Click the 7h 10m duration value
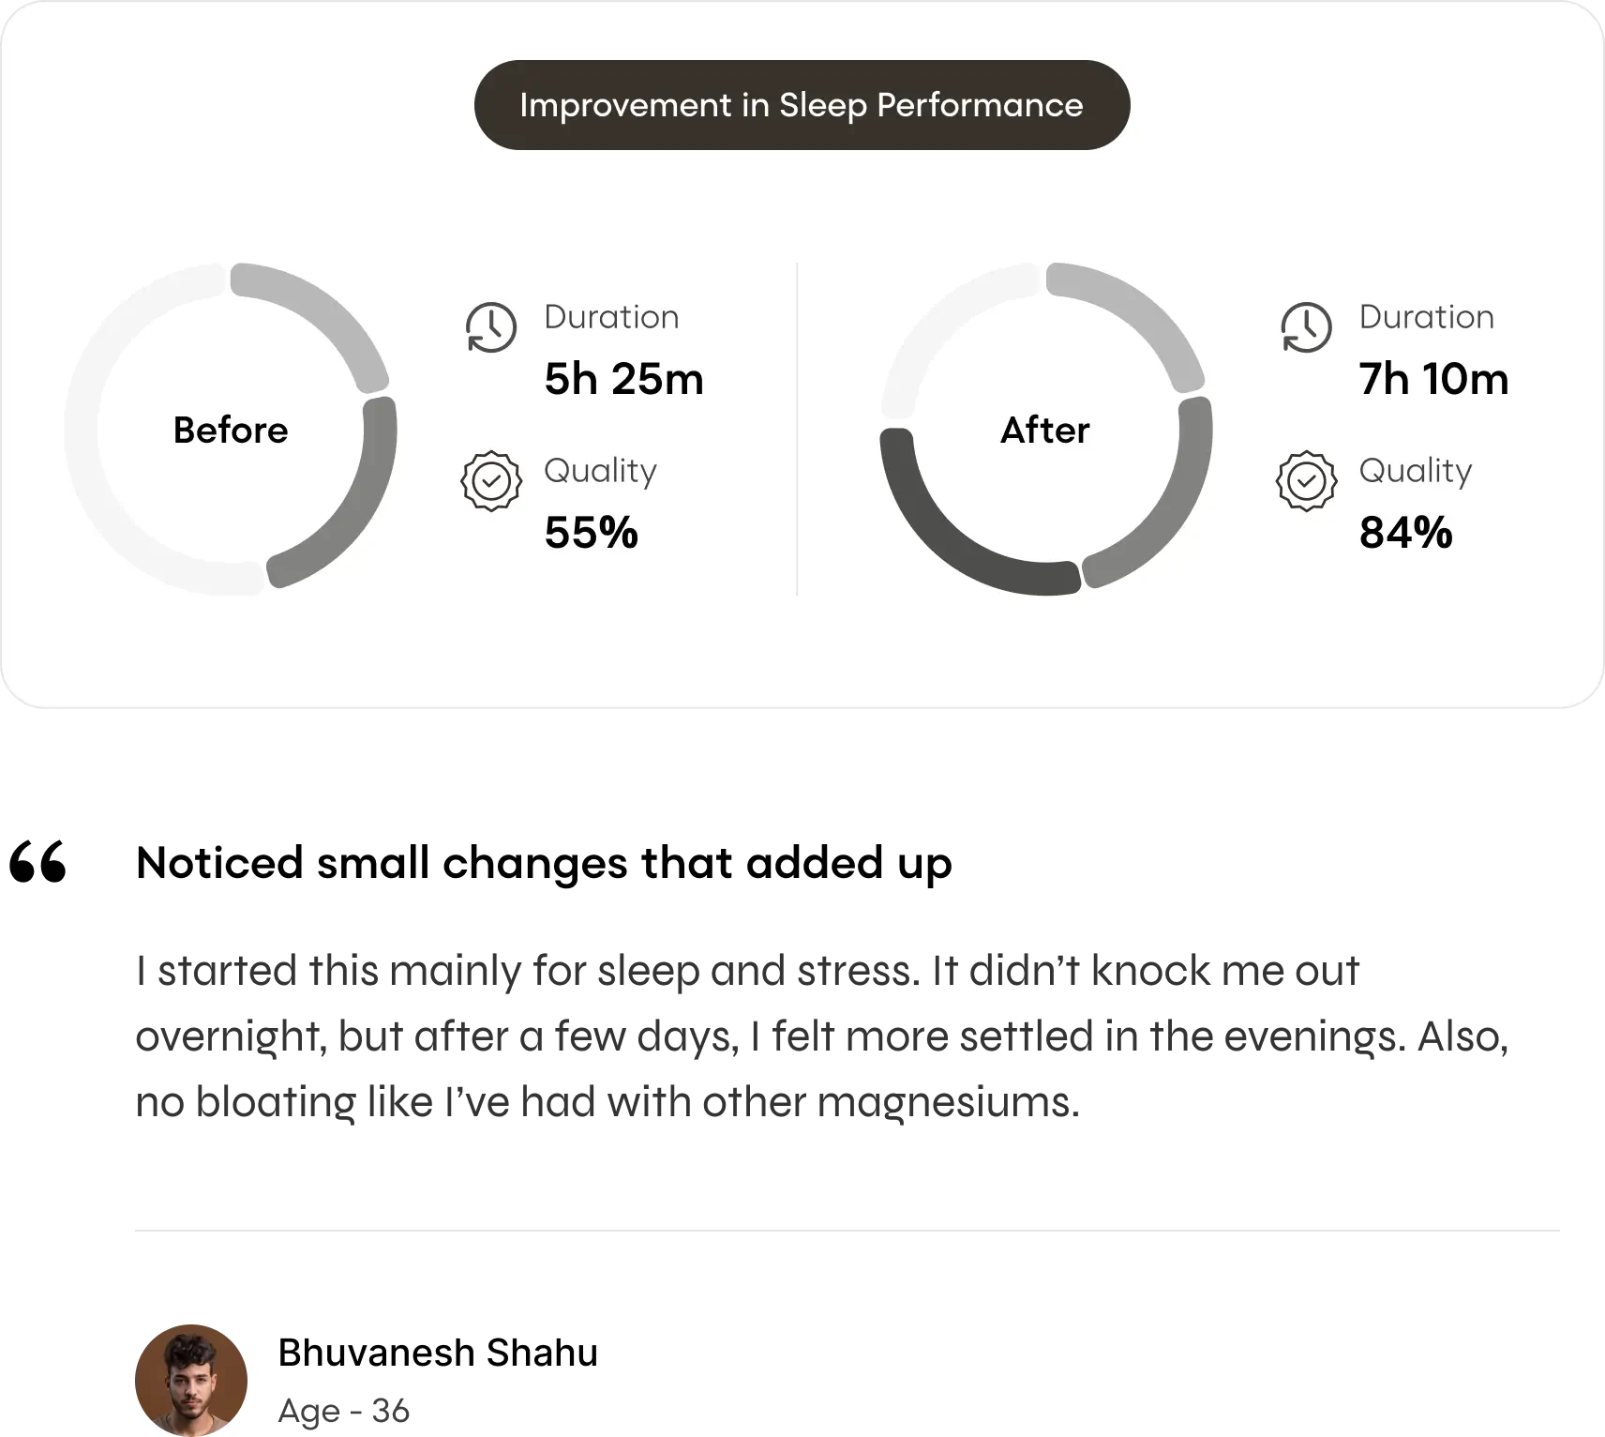 1433,379
